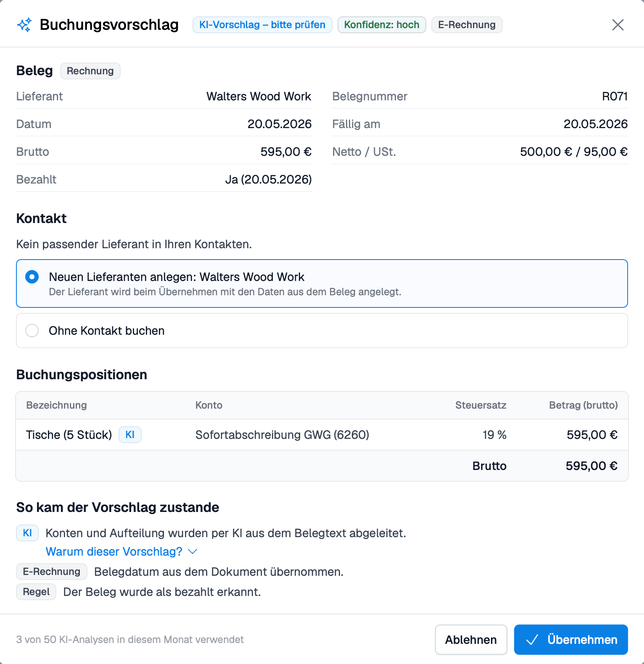Click the Regel tag in the explanation list
This screenshot has width=644, height=664.
coord(36,592)
